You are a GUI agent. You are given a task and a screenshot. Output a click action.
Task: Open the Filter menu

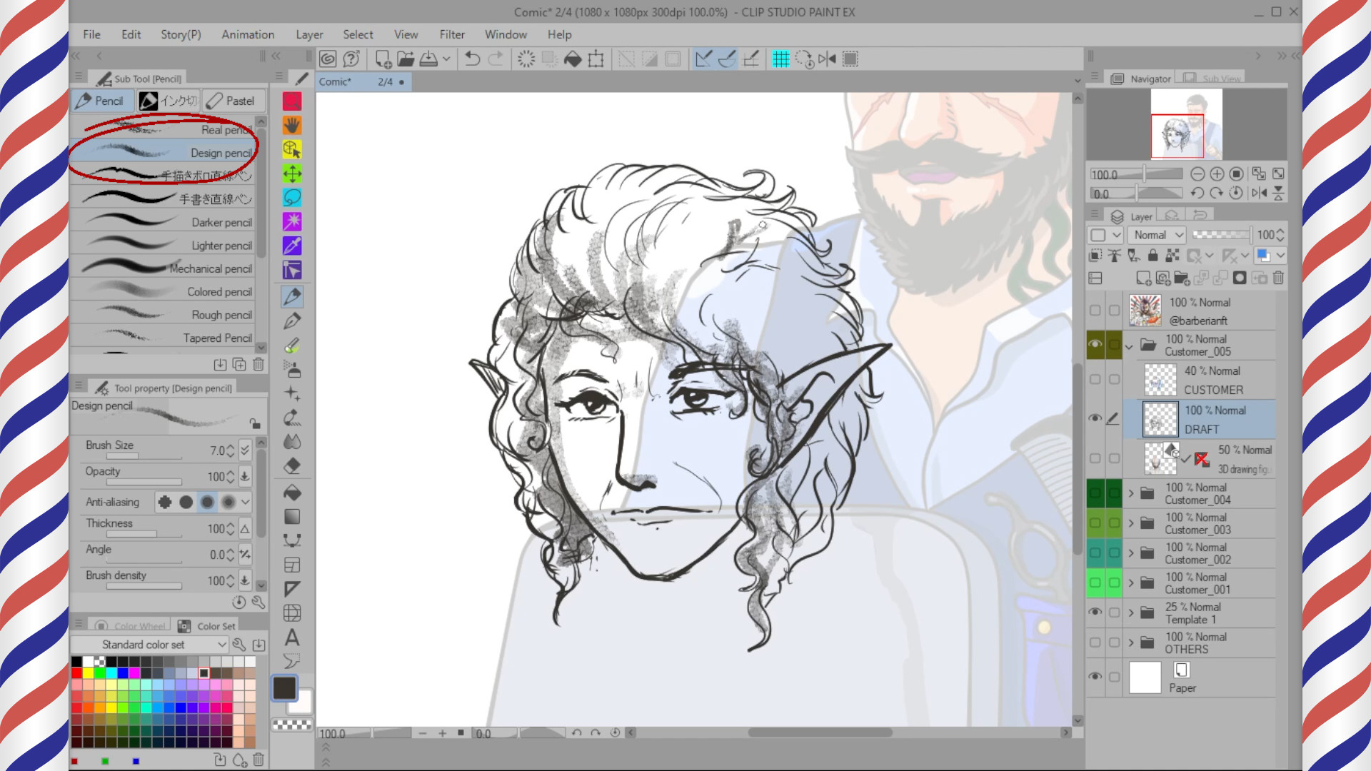click(451, 34)
